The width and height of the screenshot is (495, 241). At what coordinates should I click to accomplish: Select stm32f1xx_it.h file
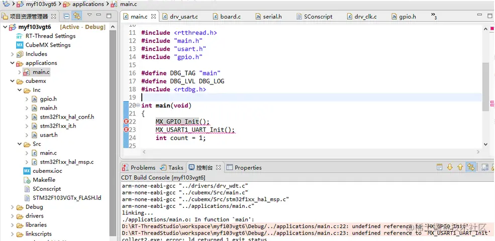[x=58, y=126]
